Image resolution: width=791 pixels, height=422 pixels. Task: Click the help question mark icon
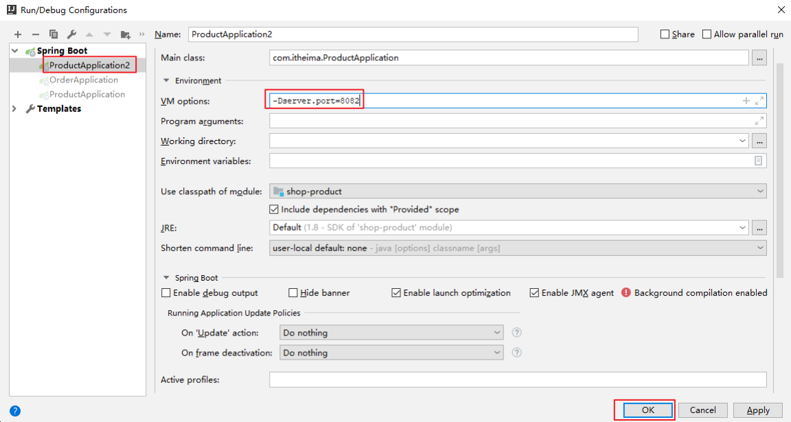coord(14,411)
